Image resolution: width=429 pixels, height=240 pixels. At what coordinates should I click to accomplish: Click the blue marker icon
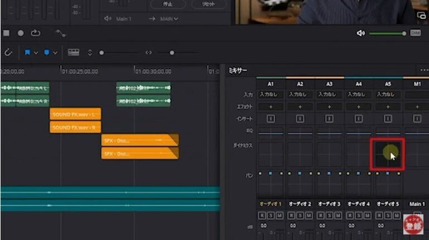(x=47, y=52)
